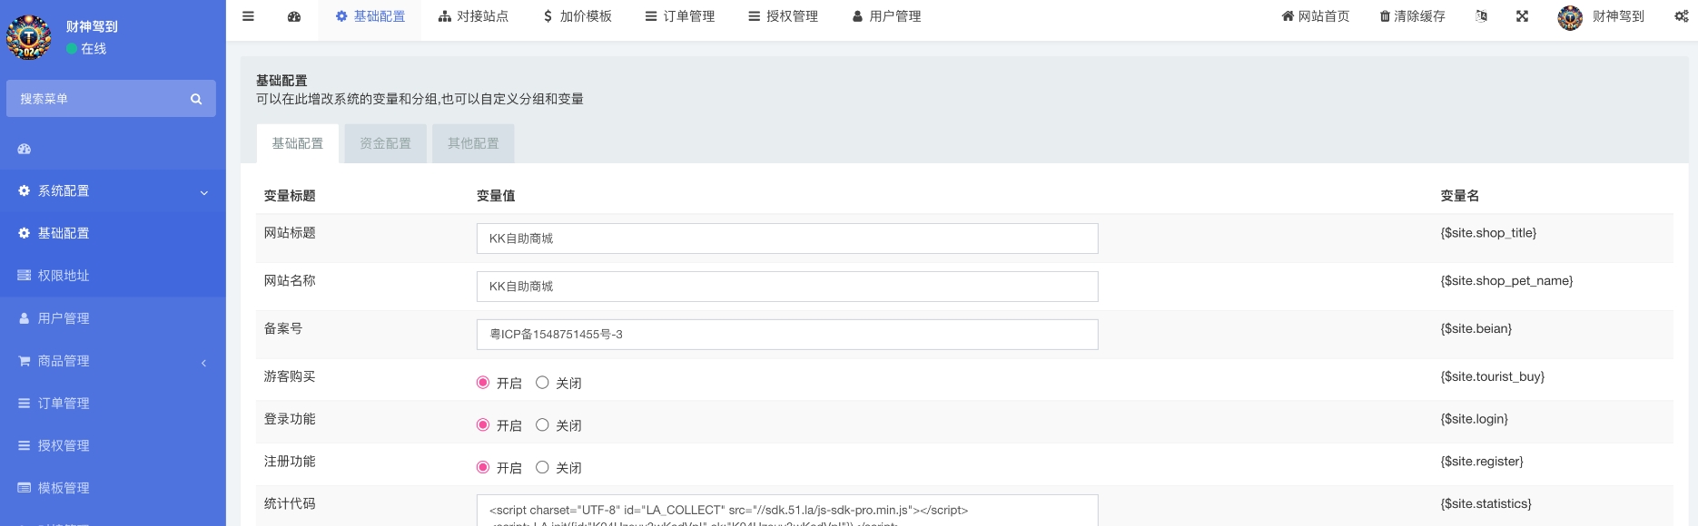This screenshot has height=526, width=1698.
Task: Open 授权管理 in the top navigation
Action: tap(783, 16)
